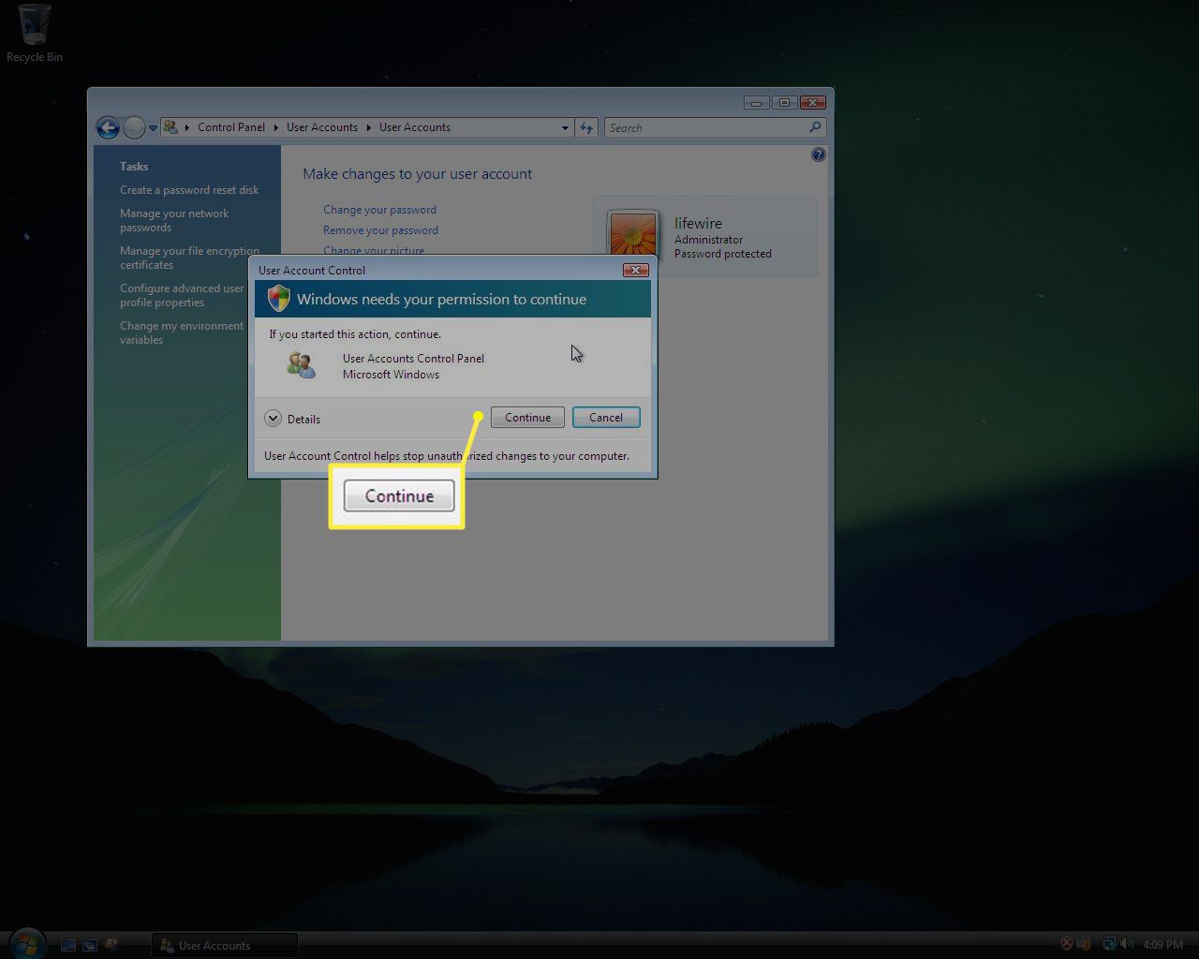1199x959 pixels.
Task: Open Create a password reset disk
Action: tap(189, 190)
